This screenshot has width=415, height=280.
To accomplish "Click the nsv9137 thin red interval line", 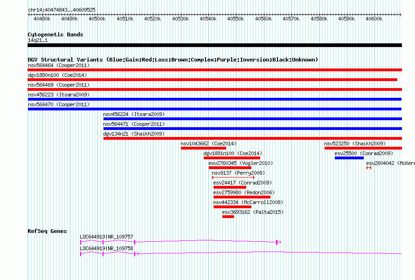I will point(233,178).
